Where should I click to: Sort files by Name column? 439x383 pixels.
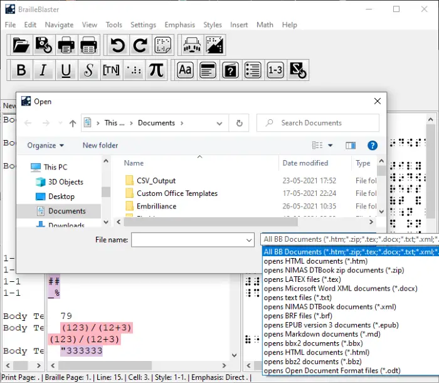(x=199, y=163)
